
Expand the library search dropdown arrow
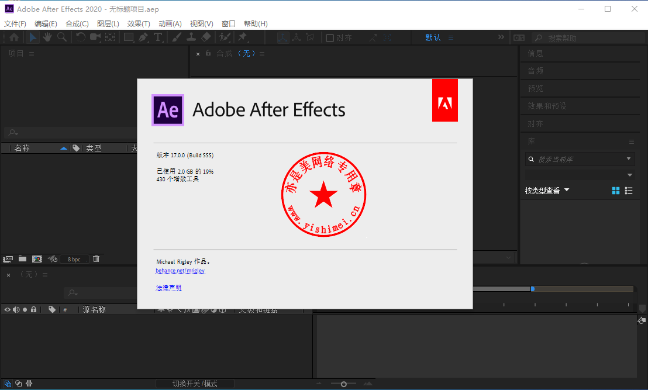point(629,158)
